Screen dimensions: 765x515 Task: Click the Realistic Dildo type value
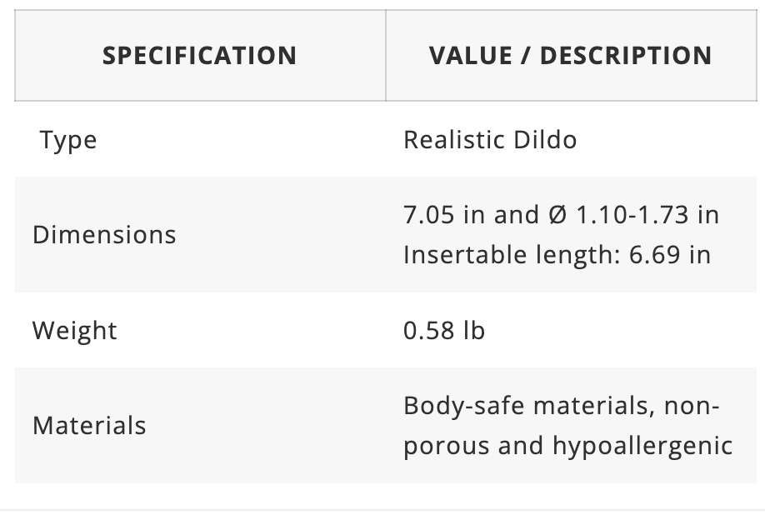point(489,139)
